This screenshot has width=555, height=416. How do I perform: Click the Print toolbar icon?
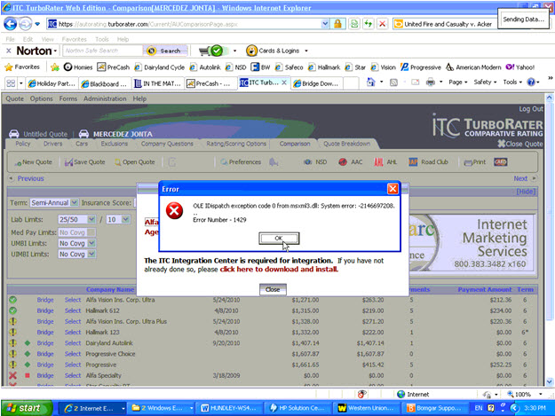(475, 162)
